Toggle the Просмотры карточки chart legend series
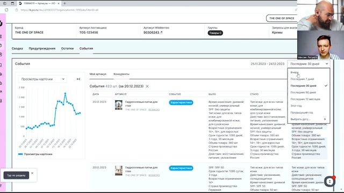Screen dimensions: 344x193 click(x=35, y=154)
